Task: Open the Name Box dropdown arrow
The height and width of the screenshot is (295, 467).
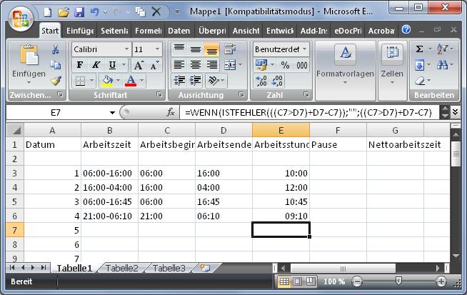Action: 112,113
